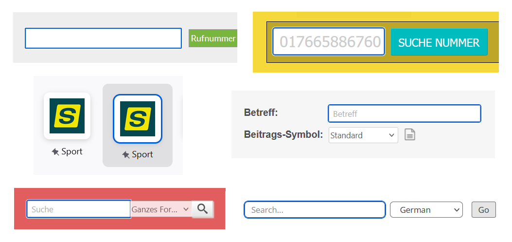Image resolution: width=512 pixels, height=242 pixels.
Task: Click the blue-outlined Sport app icon
Action: pos(138,119)
